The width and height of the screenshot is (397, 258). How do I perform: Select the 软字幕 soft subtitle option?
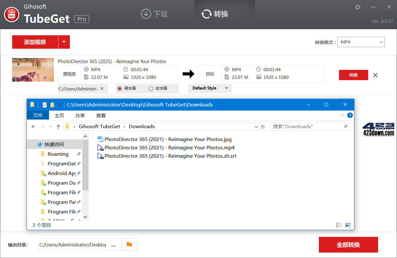151,88
